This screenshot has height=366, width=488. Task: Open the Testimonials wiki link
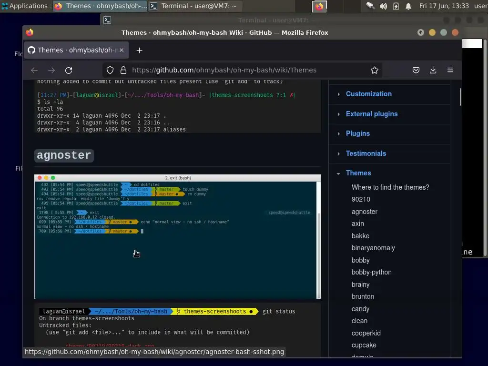(366, 153)
